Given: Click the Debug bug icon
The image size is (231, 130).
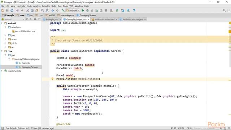Looking at the screenshot, I should [x=87, y=10].
